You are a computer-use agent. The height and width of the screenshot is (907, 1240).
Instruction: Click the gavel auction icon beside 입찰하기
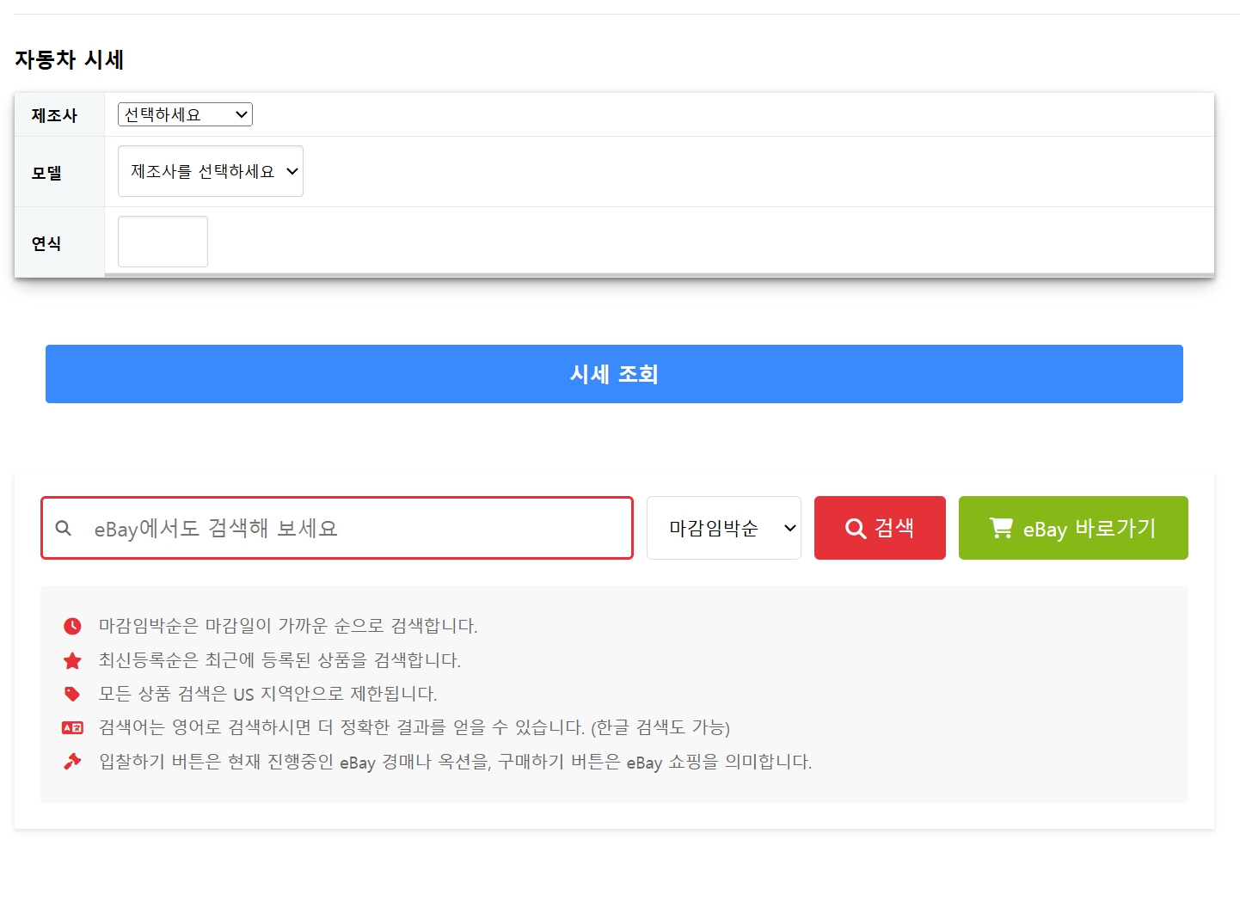(72, 762)
